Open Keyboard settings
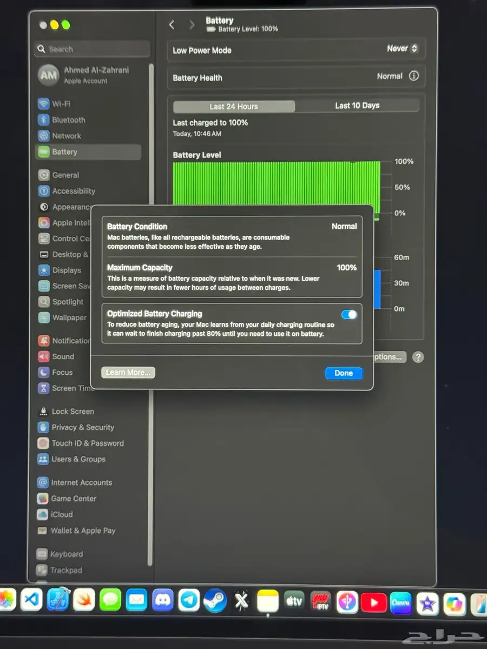This screenshot has width=487, height=649. 60,554
